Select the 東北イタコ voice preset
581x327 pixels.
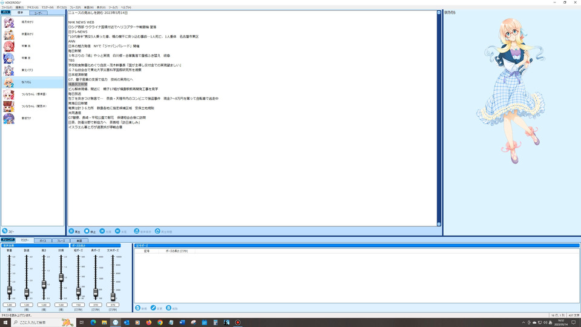click(x=33, y=70)
